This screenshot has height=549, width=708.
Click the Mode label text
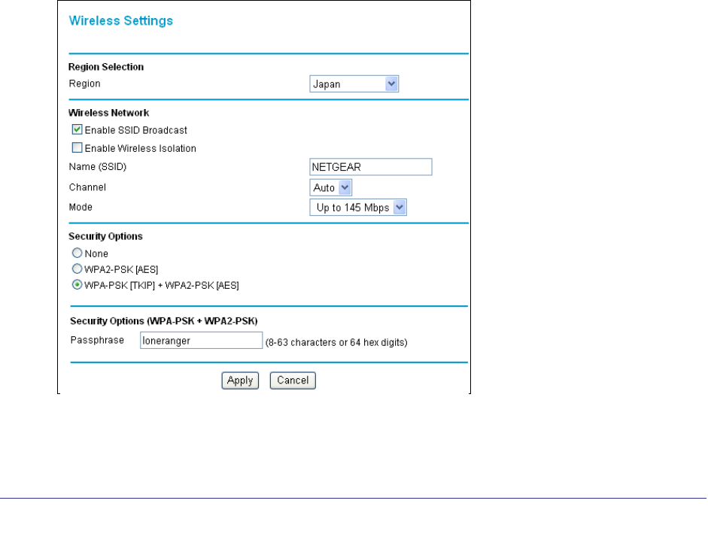pyautogui.click(x=81, y=208)
